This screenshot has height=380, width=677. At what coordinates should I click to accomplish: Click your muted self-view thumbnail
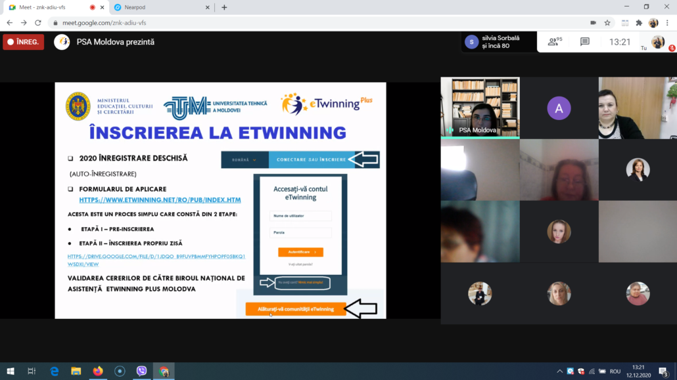point(658,43)
